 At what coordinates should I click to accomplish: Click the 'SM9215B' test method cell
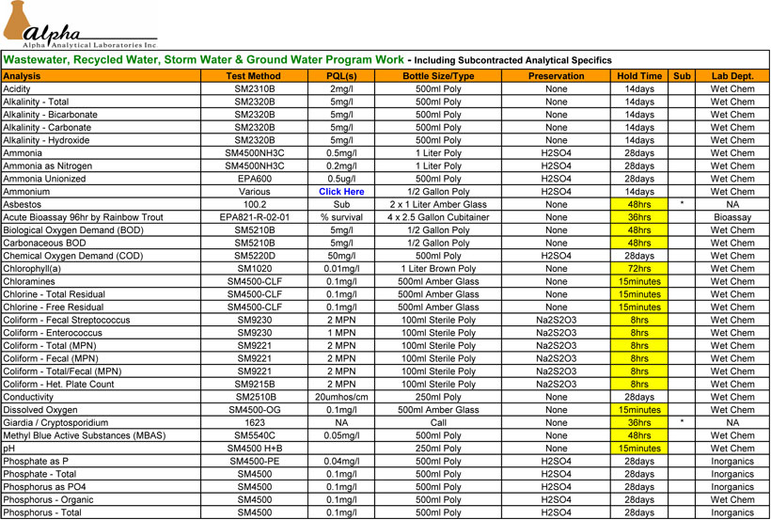(x=254, y=385)
